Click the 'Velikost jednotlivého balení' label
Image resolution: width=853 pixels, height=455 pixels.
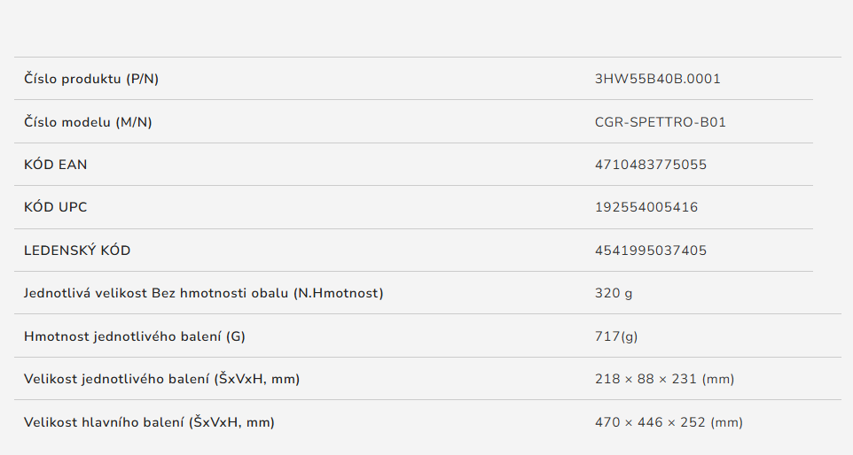click(118, 379)
